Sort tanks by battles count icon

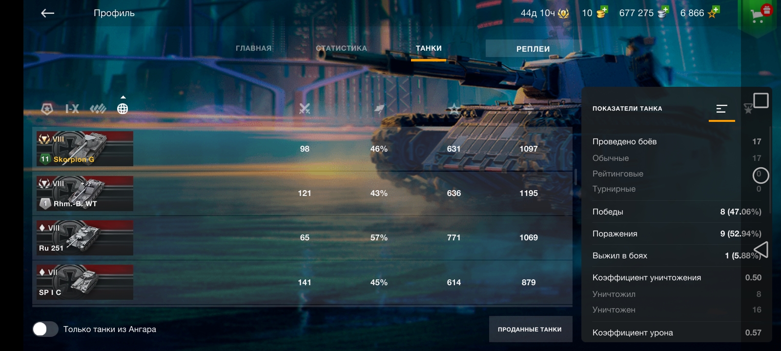pos(305,109)
